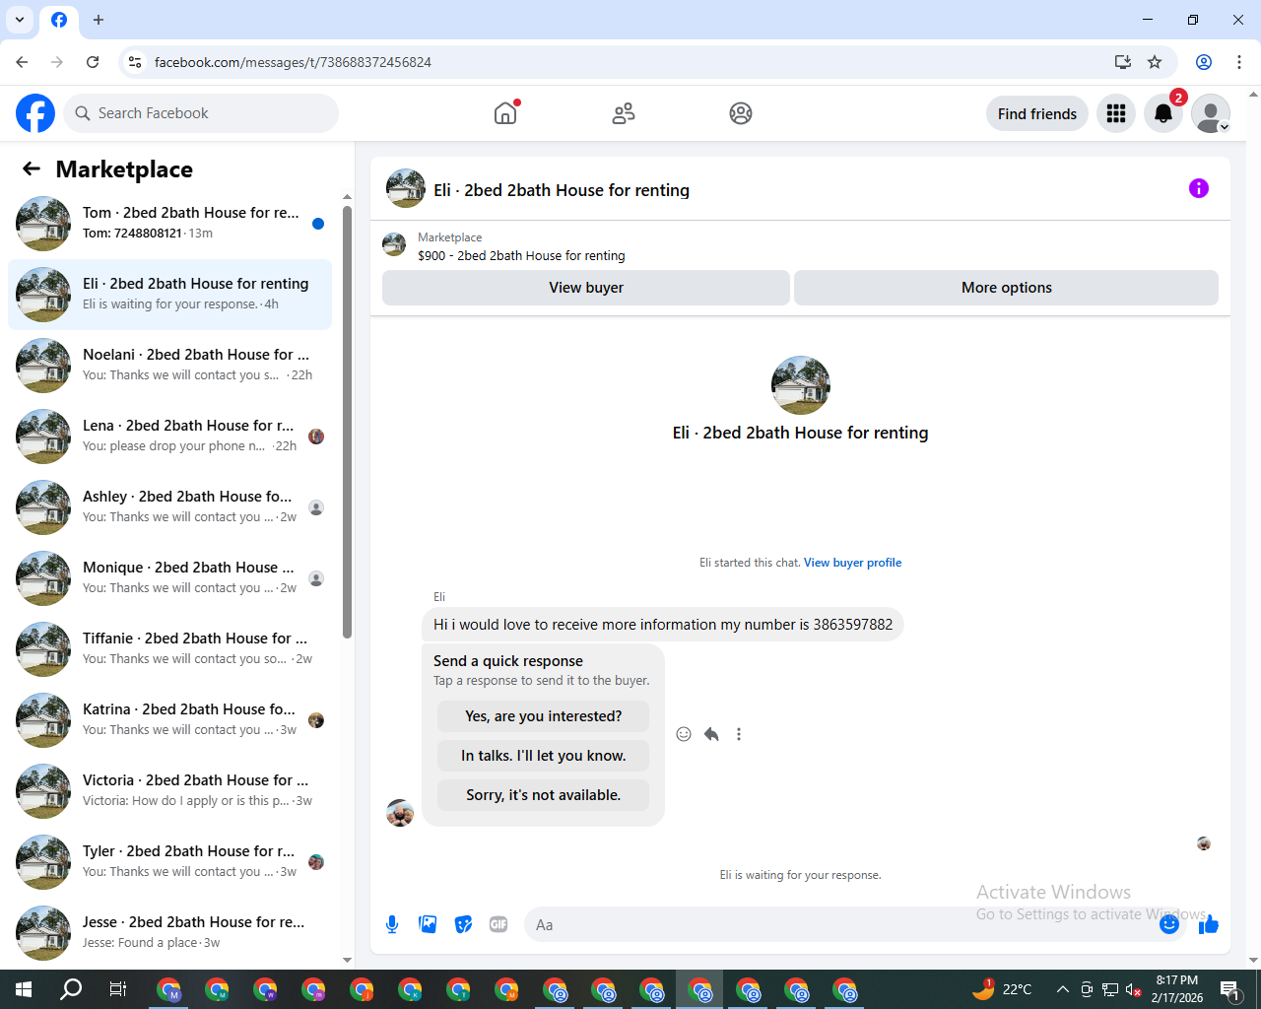
Task: Open Chrome three-dot menu
Action: 1239,62
